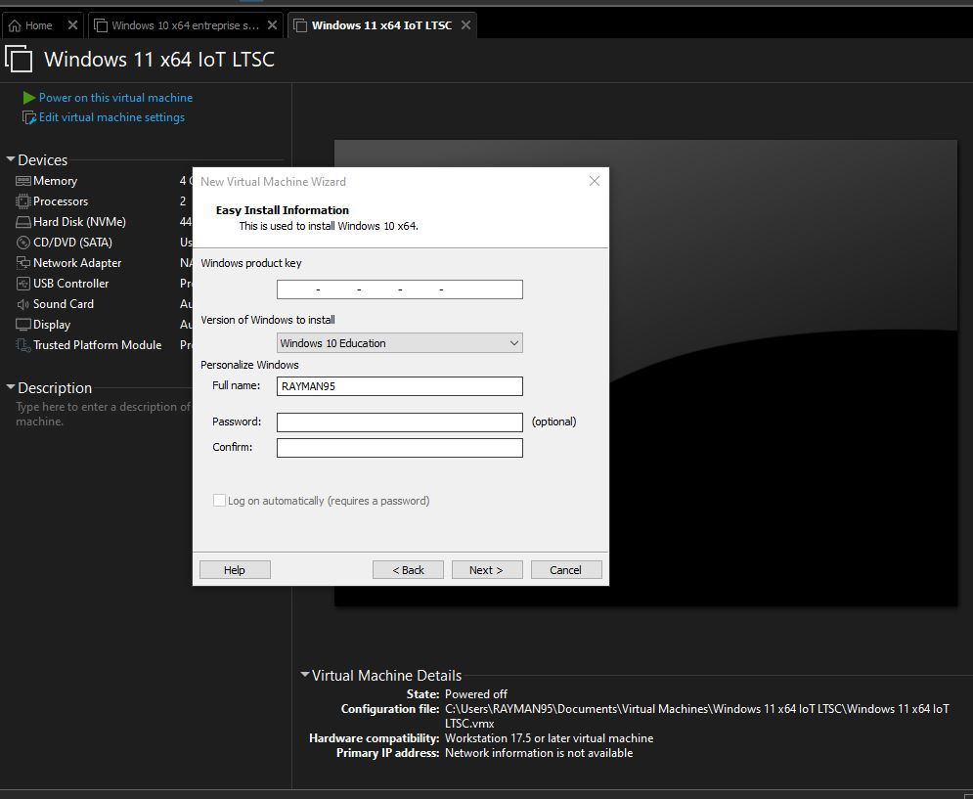Select the Processors chip icon
This screenshot has height=799, width=973.
coord(23,201)
